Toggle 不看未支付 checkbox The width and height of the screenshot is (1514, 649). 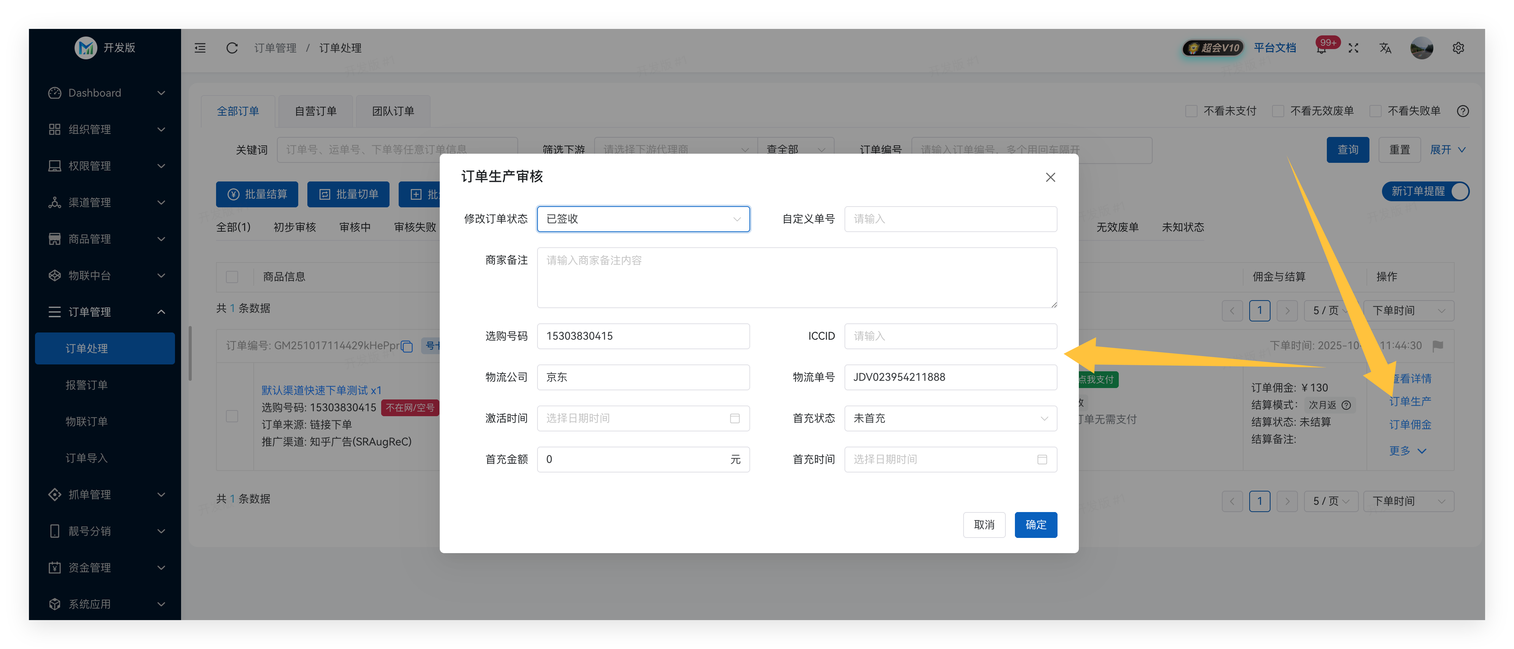[x=1191, y=111]
